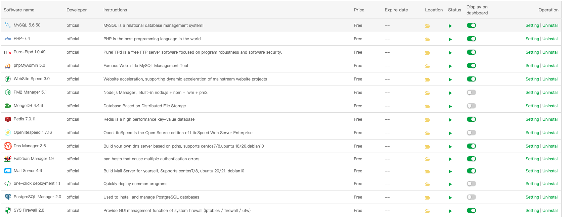The width and height of the screenshot is (564, 219).
Task: Open Setting for WebSite Speed 3.0
Action: [x=532, y=79]
